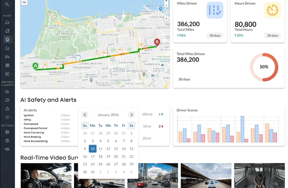
Task: Click the map fullscreen icon
Action: pos(166,12)
